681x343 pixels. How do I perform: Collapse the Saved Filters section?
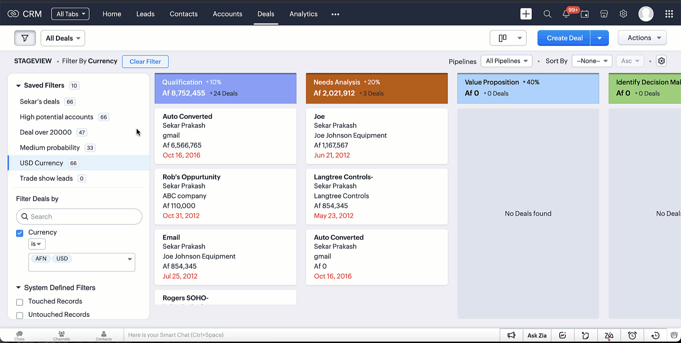[19, 85]
